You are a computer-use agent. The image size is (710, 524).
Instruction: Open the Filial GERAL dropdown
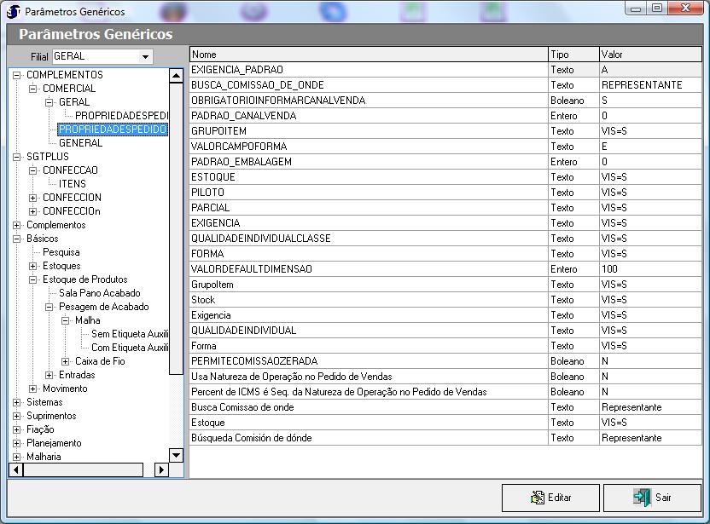[x=145, y=56]
